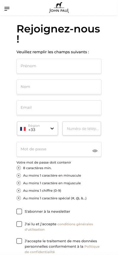118x255 pixels.
Task: Click the X icon beside caractère spécial requirement
Action: [x=19, y=198]
